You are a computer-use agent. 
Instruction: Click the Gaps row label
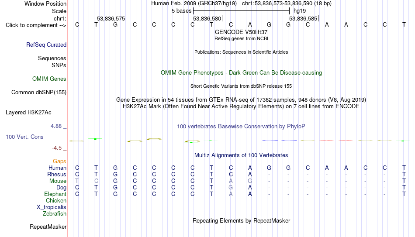click(59, 161)
